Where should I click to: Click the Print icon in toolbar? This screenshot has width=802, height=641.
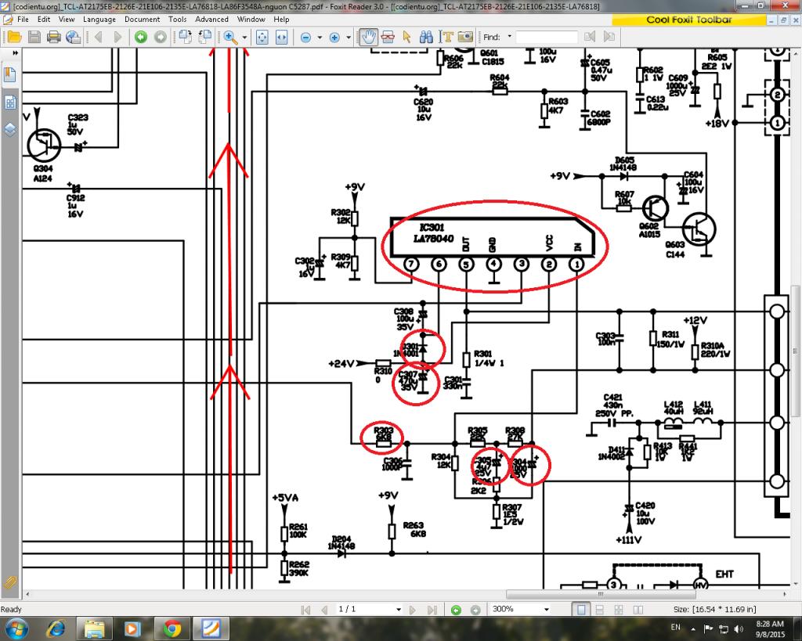(x=53, y=37)
